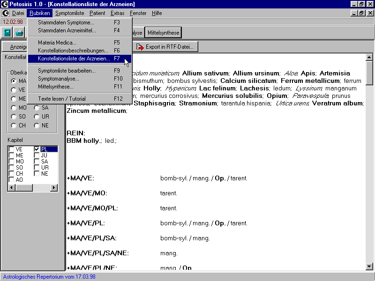Choose Stammdaten Arzneimittel... menu entry

coord(80,30)
